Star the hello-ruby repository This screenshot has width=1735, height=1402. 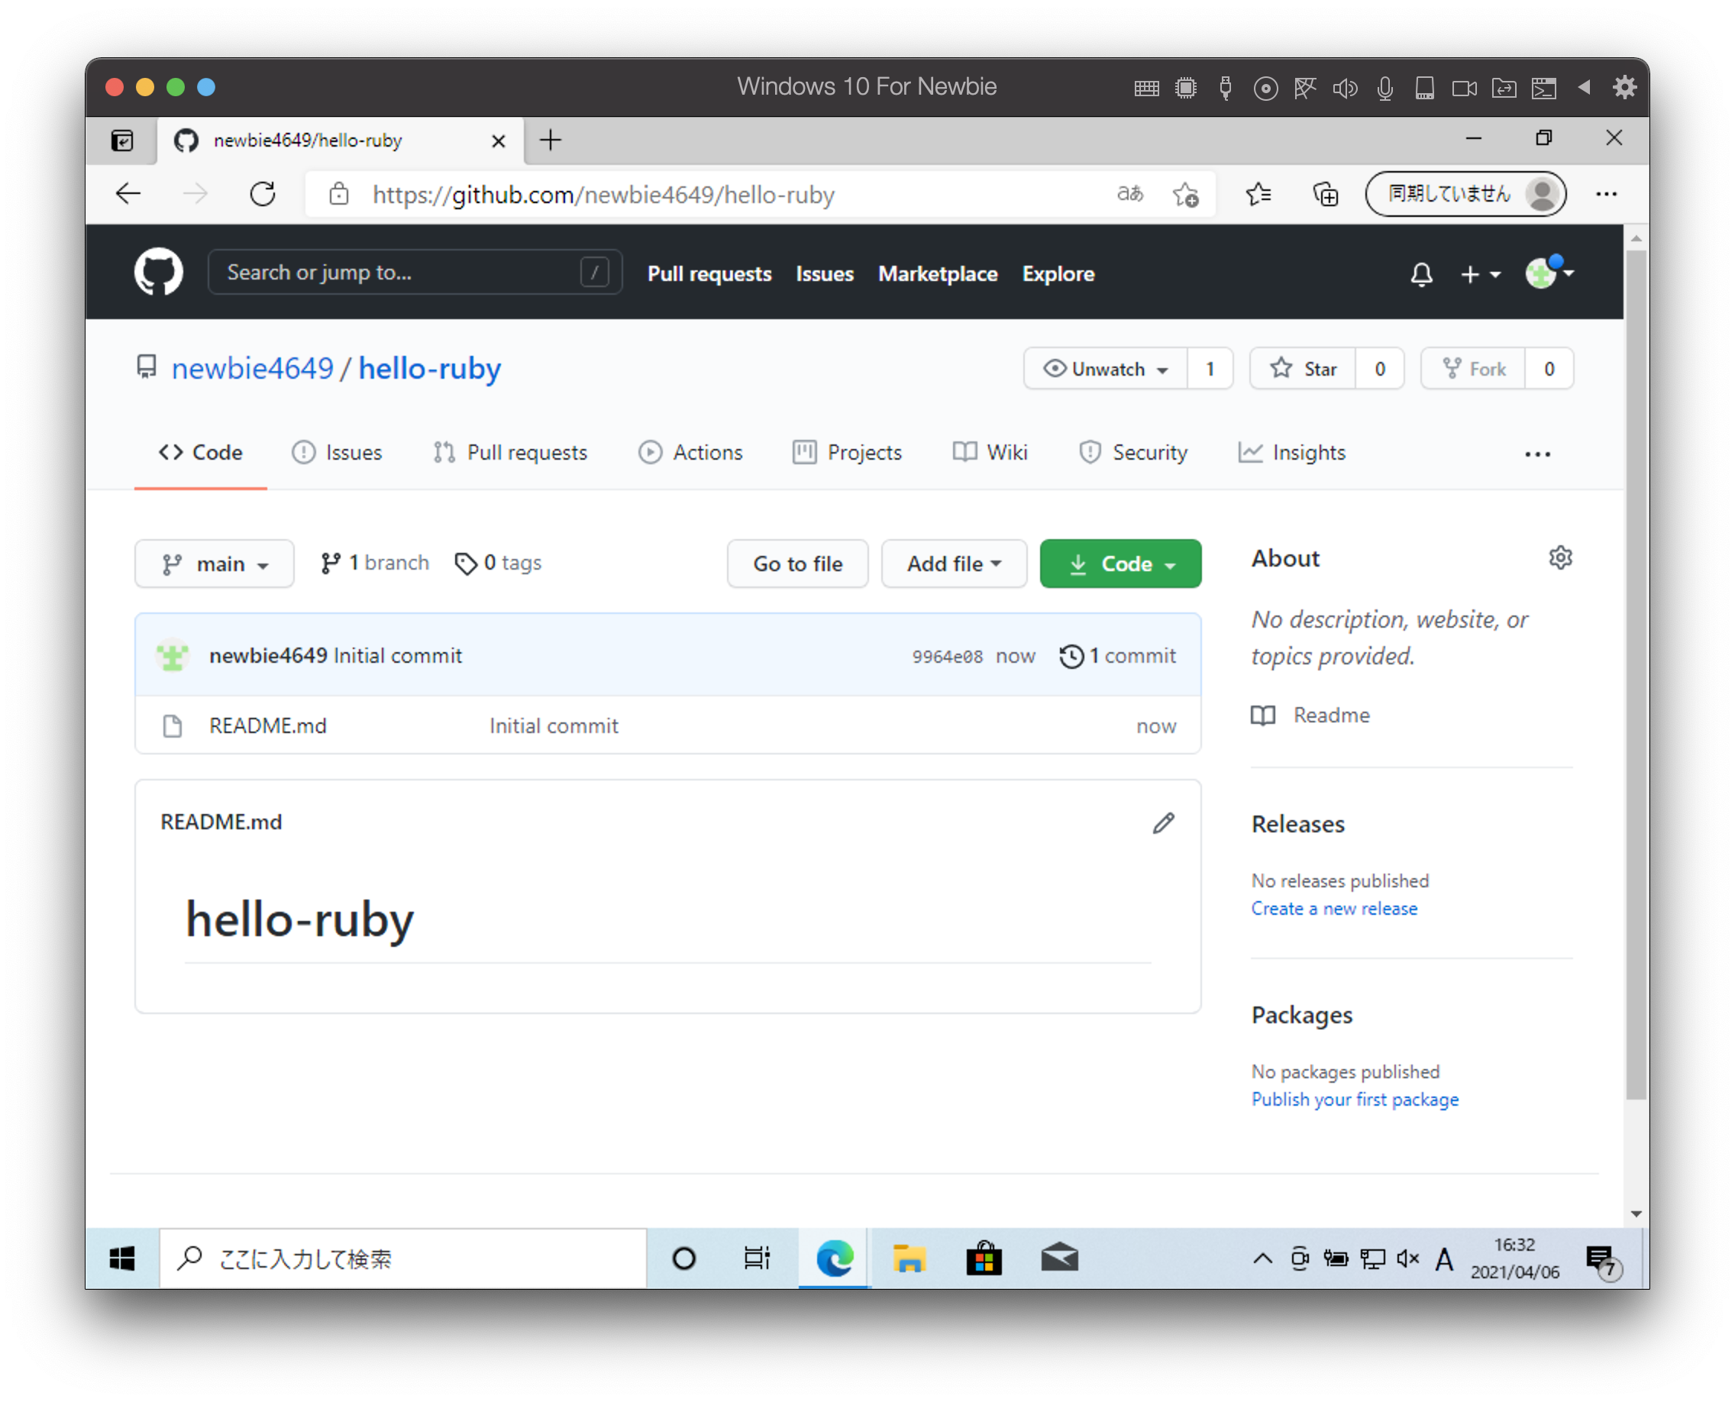pyautogui.click(x=1304, y=368)
